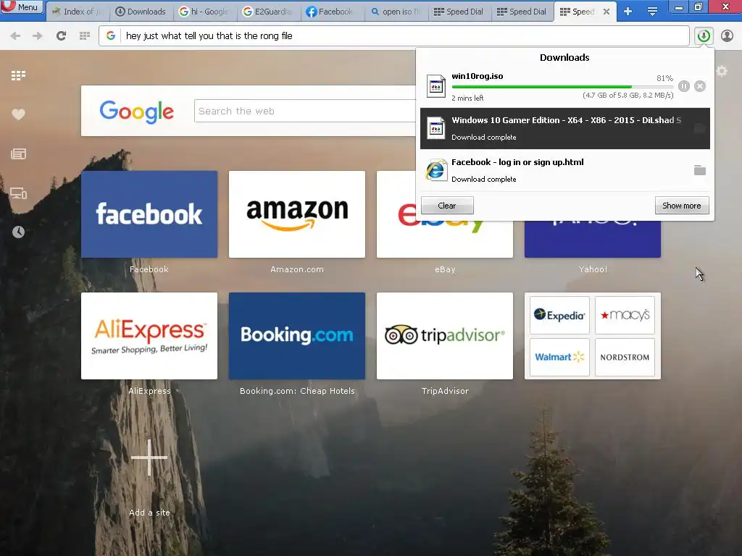Open the Booking.com speed dial tile
Viewport: 742px width, 556px height.
click(297, 336)
